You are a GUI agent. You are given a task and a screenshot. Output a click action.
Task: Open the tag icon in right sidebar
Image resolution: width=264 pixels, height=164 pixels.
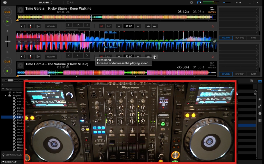(x=260, y=99)
